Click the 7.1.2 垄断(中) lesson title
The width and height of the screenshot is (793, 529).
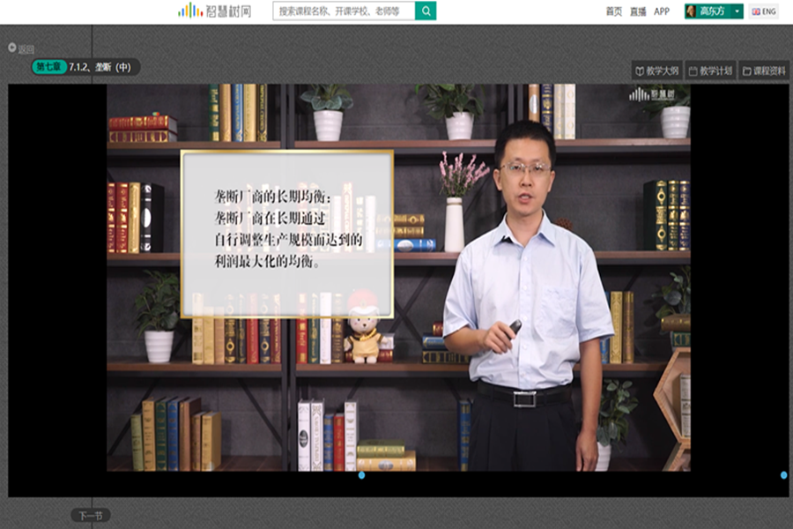100,66
